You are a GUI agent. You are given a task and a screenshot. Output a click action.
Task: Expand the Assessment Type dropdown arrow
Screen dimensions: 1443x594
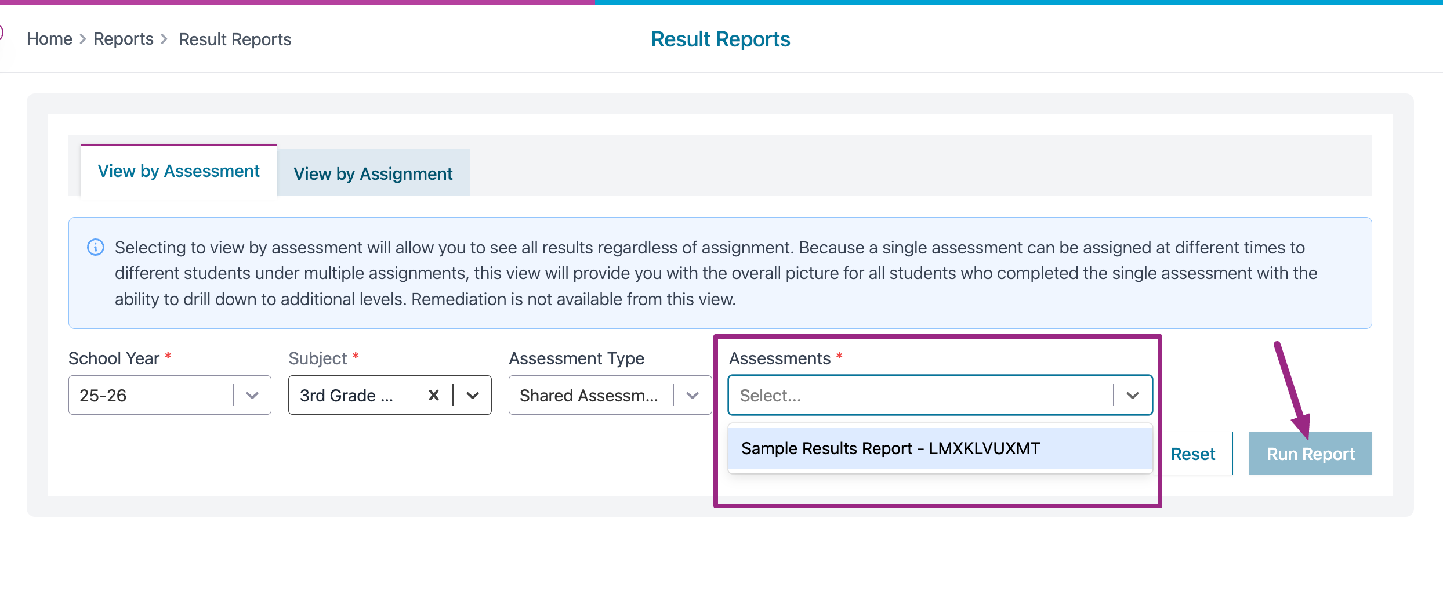(693, 395)
